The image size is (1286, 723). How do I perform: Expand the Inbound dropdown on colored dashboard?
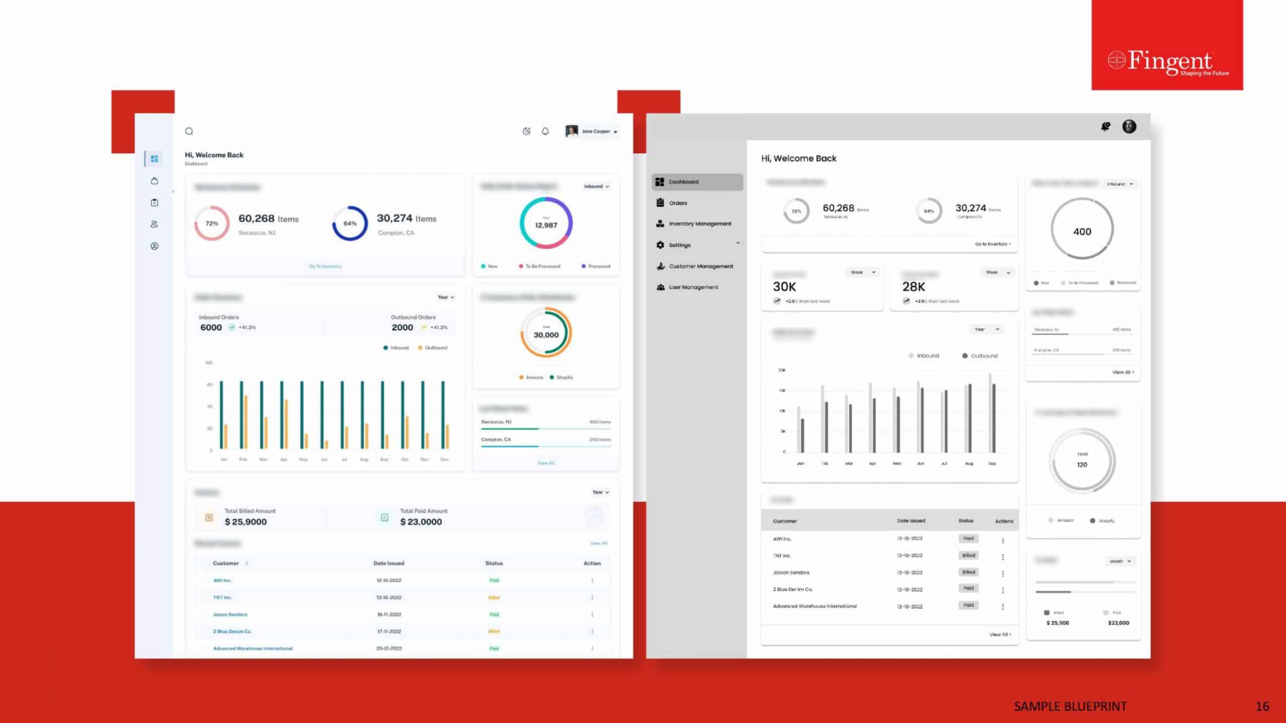click(596, 186)
